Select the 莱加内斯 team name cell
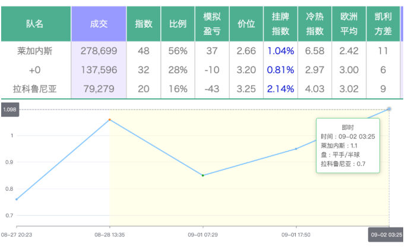Screen dimensions: 405x247 [35, 51]
